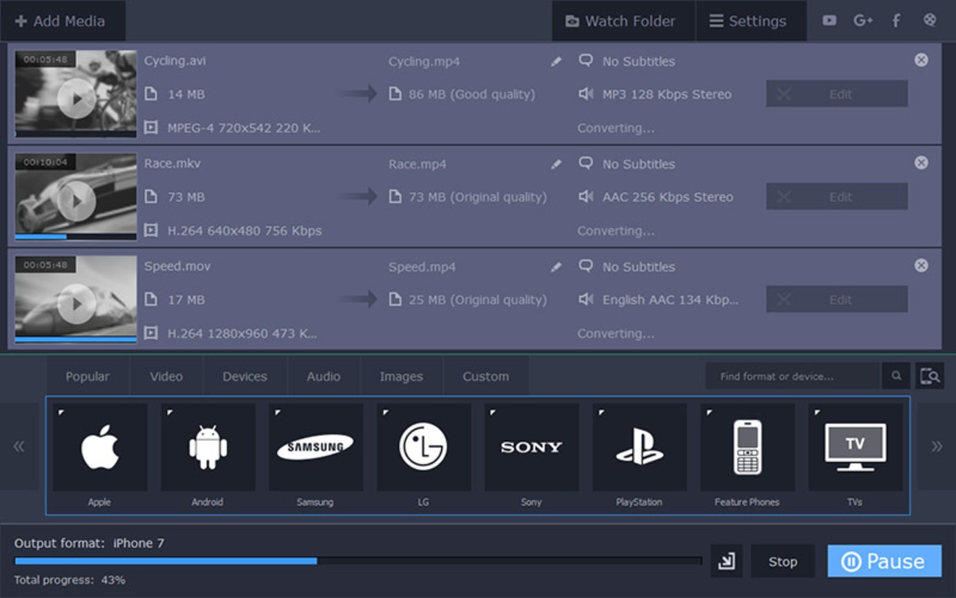Click the output folder icon beside Stop
The height and width of the screenshot is (598, 956).
[x=726, y=561]
